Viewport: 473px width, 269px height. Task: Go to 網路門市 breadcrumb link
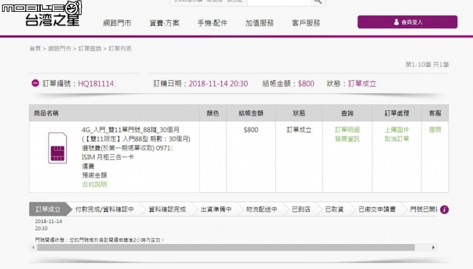pos(60,49)
